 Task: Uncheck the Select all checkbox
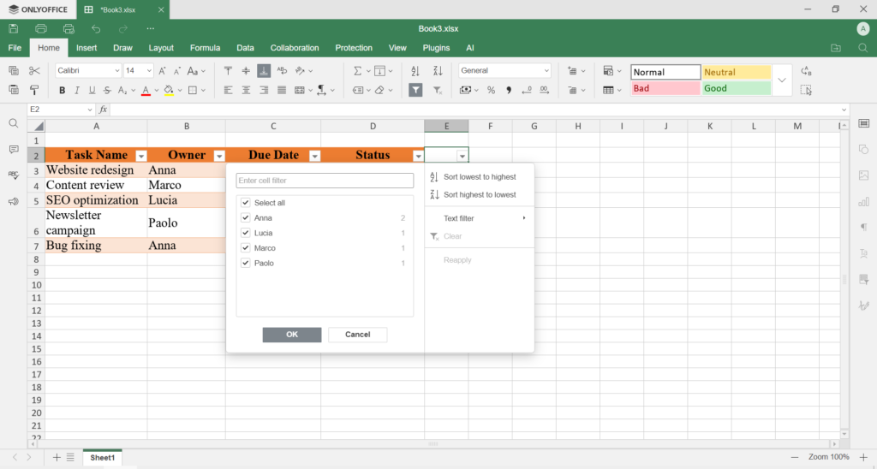pyautogui.click(x=246, y=203)
